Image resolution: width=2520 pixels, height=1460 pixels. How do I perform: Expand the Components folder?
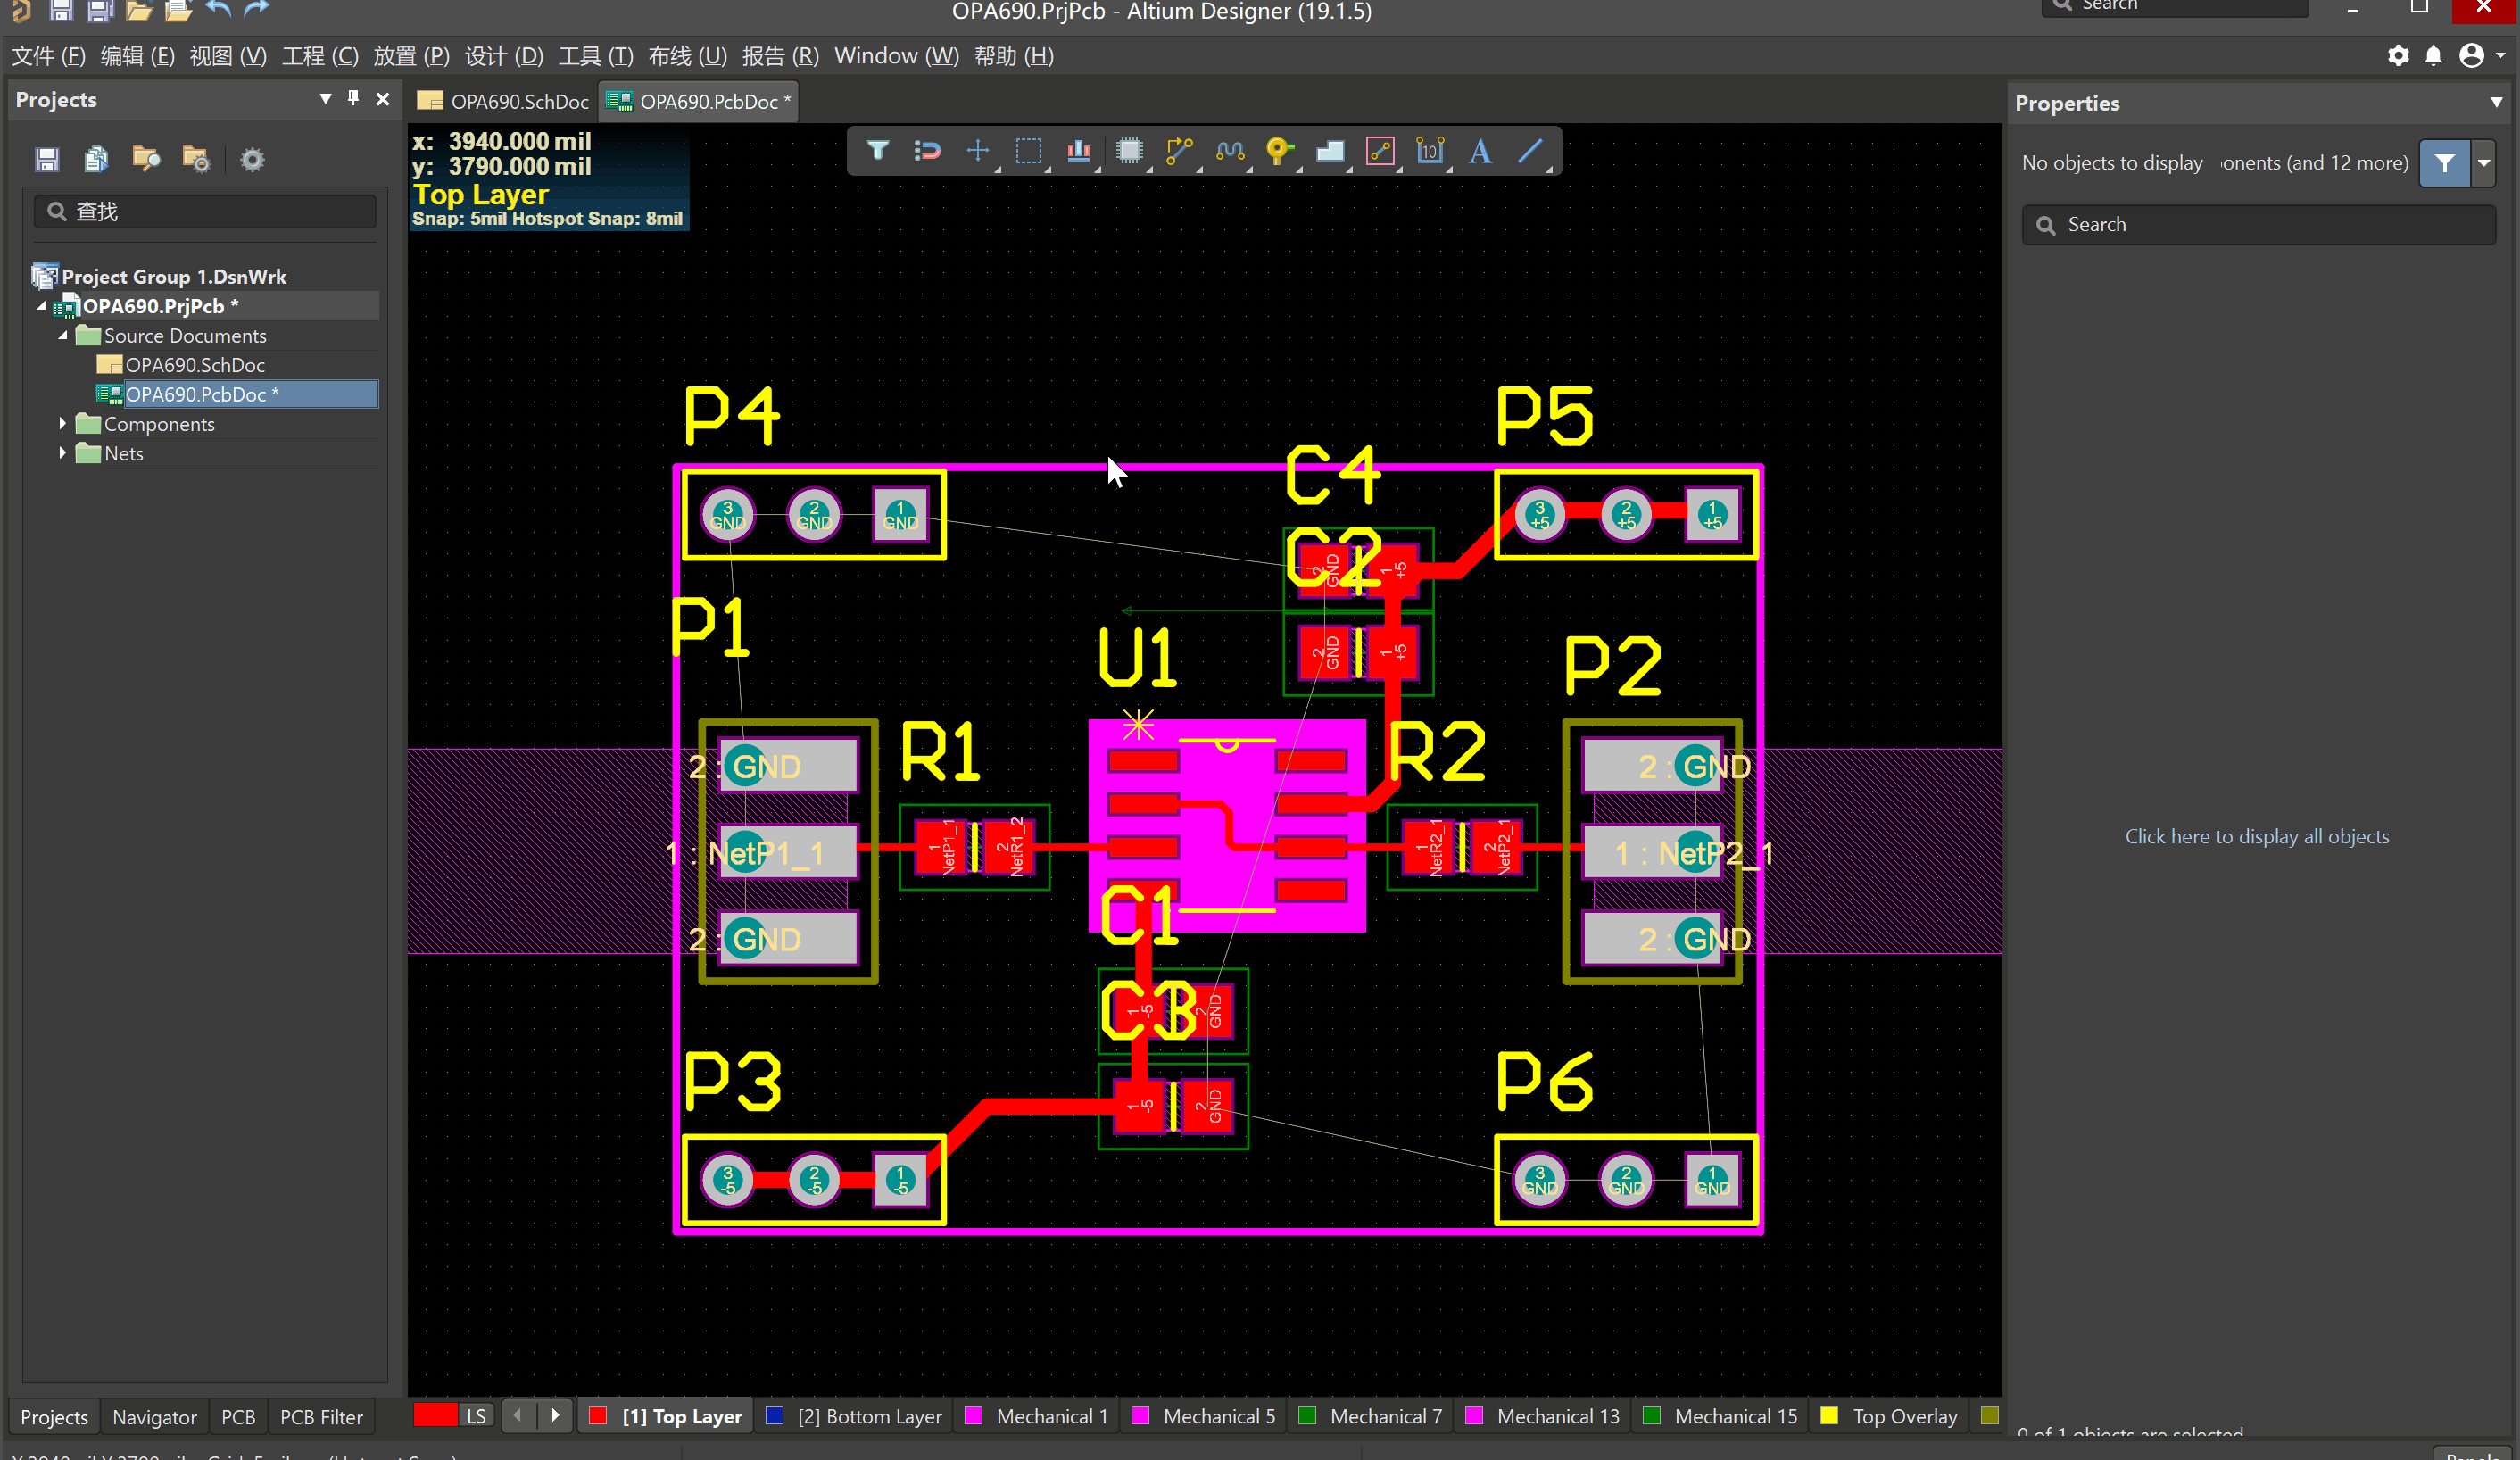(x=63, y=424)
